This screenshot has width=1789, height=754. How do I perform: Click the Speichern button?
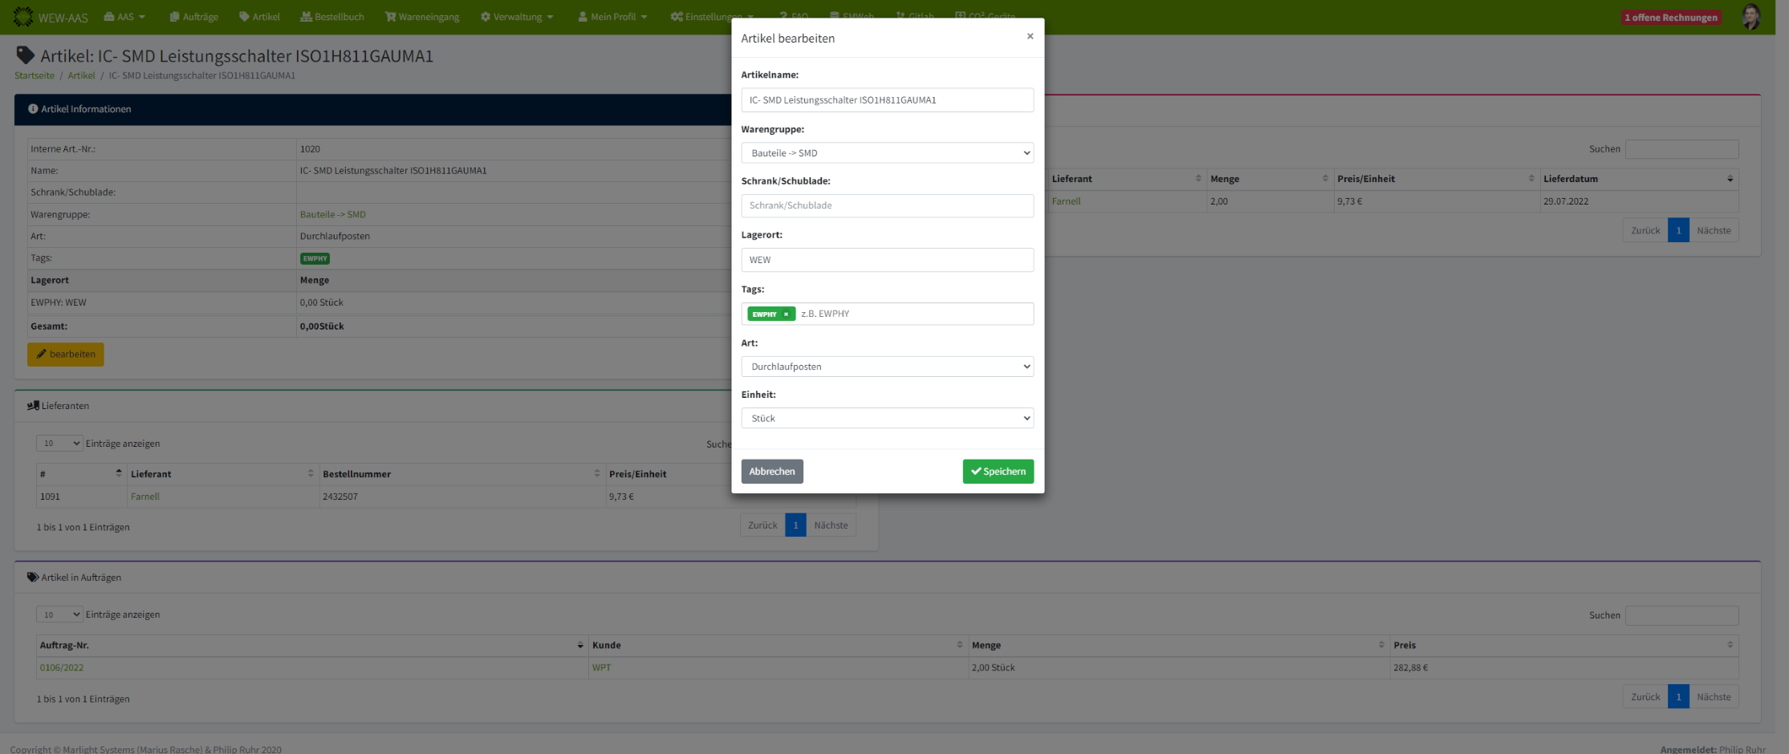pos(998,472)
